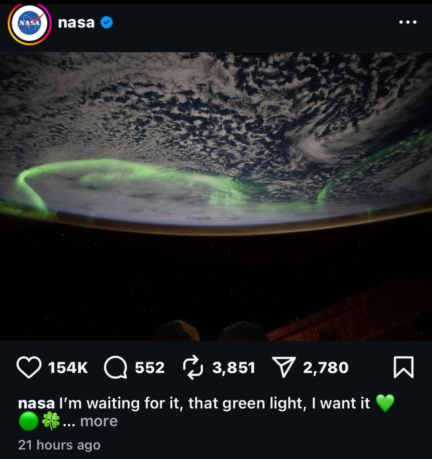Open the nasa username in the post header

click(x=76, y=23)
